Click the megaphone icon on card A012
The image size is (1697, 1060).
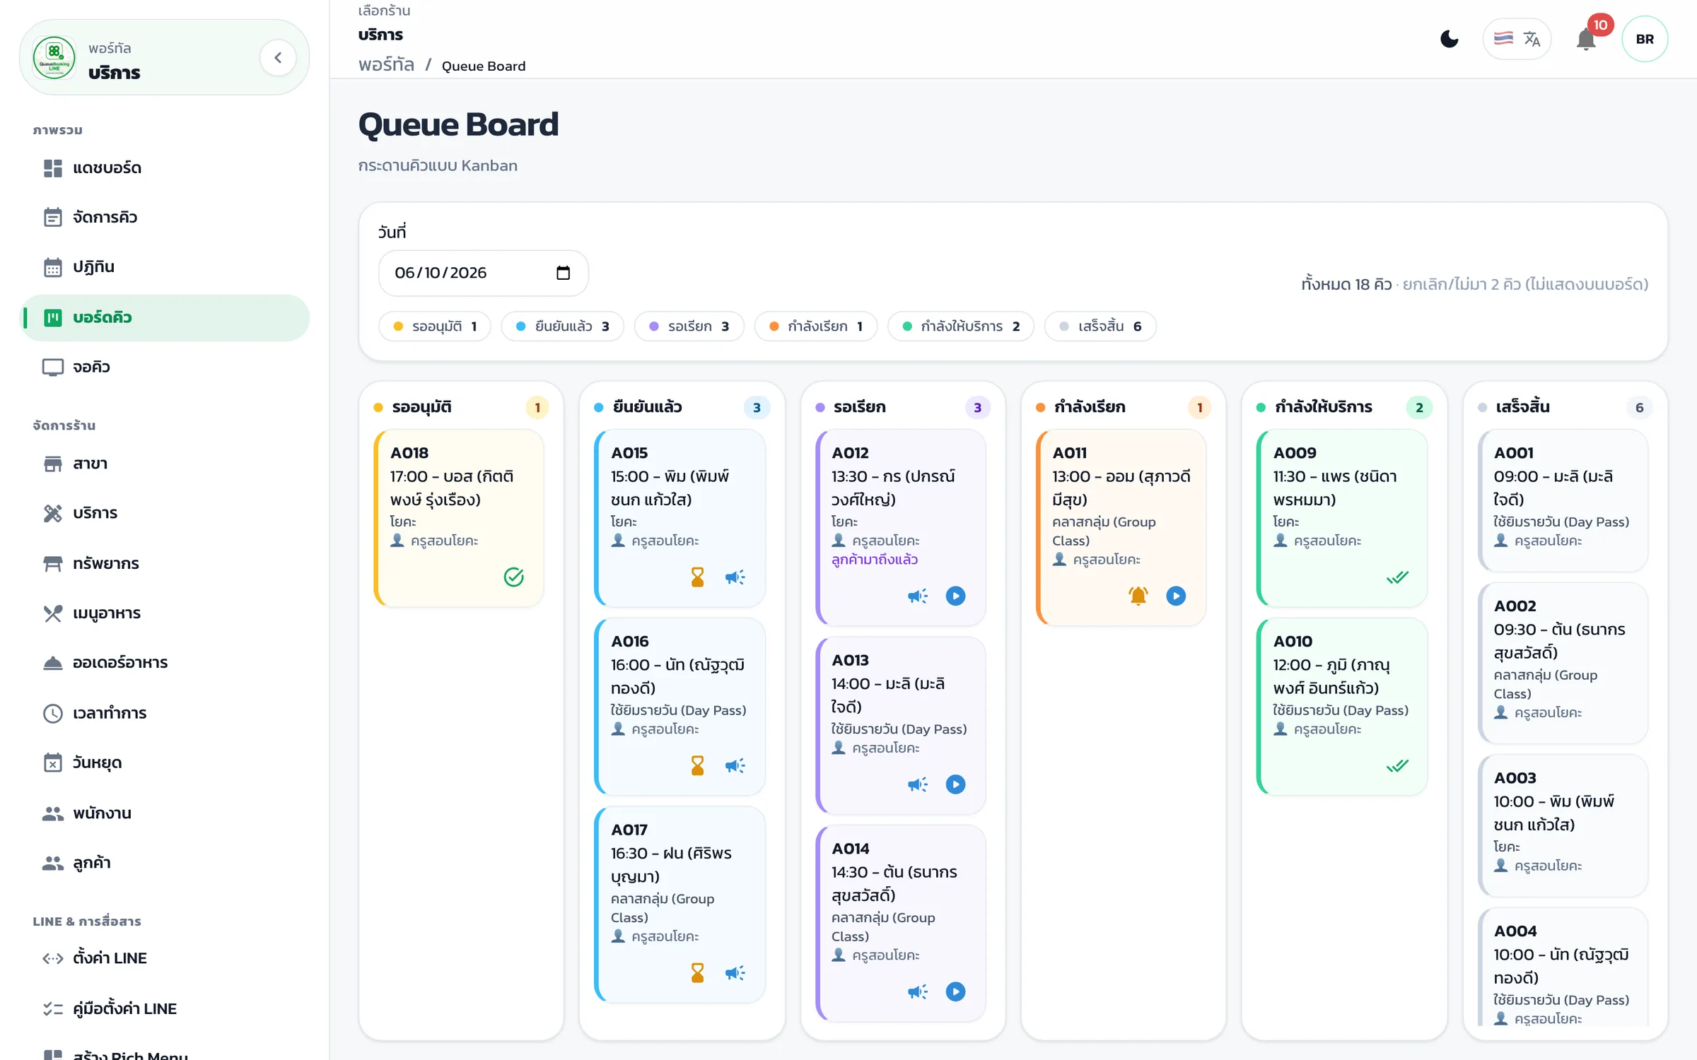[917, 596]
